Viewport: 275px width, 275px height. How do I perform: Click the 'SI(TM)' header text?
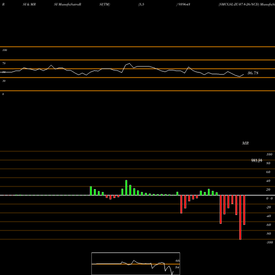(105, 4)
